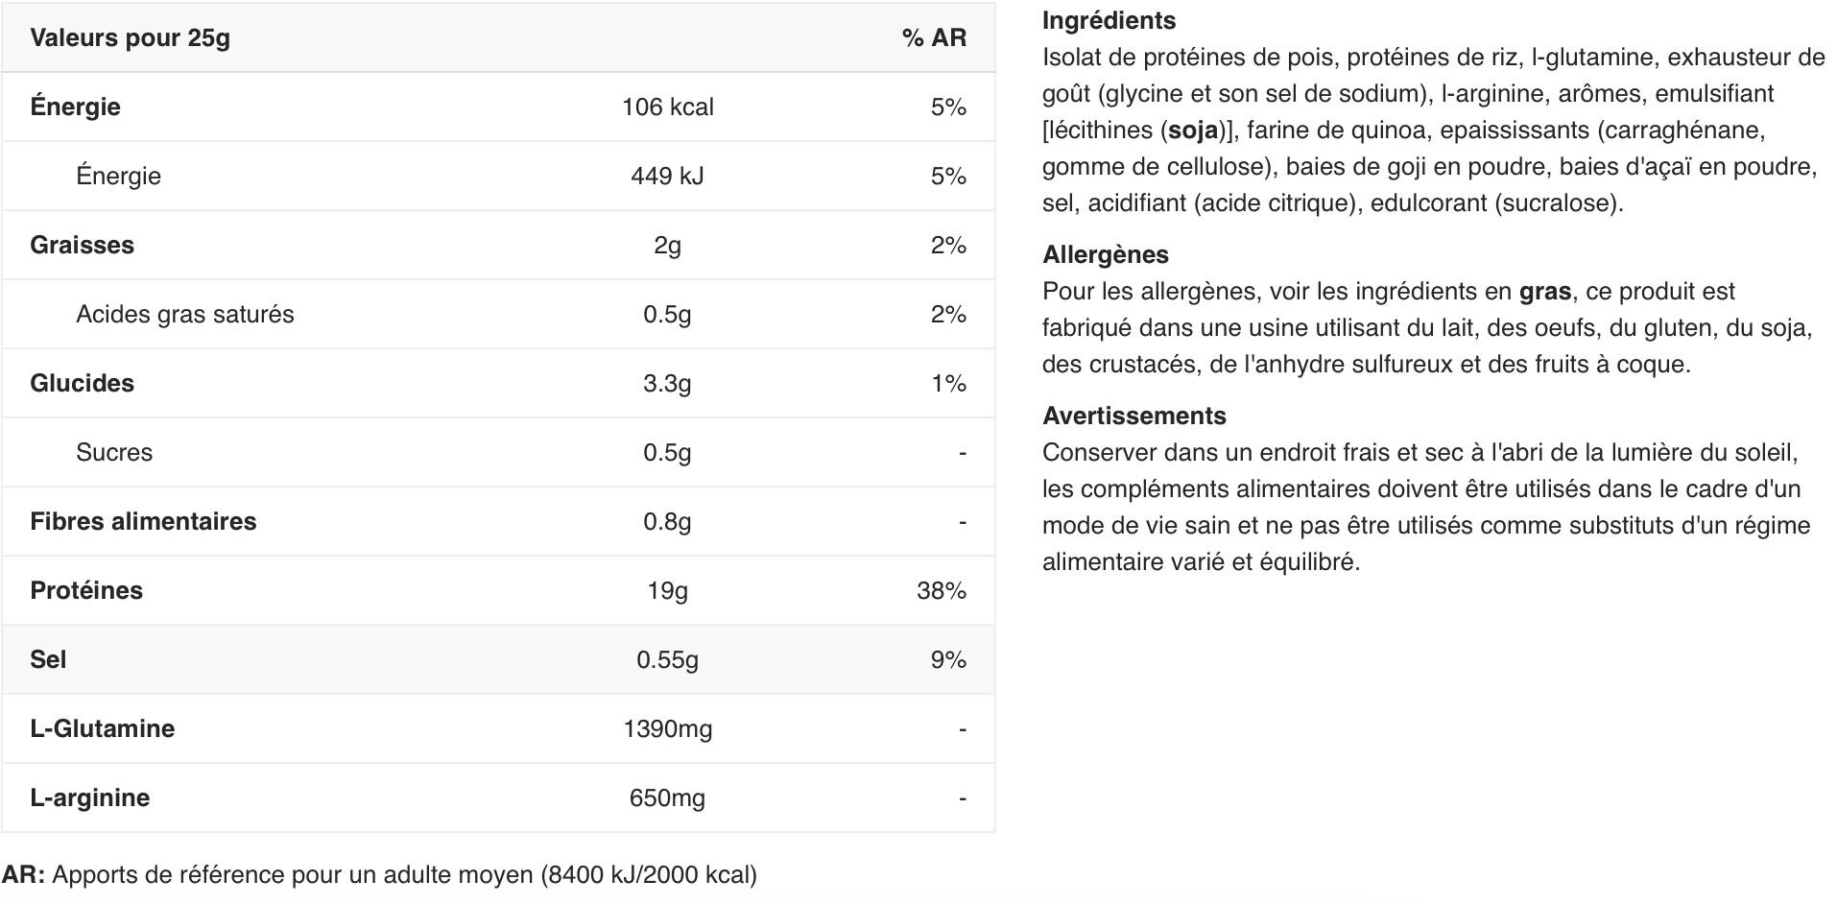Select the Graisses row label

82,245
